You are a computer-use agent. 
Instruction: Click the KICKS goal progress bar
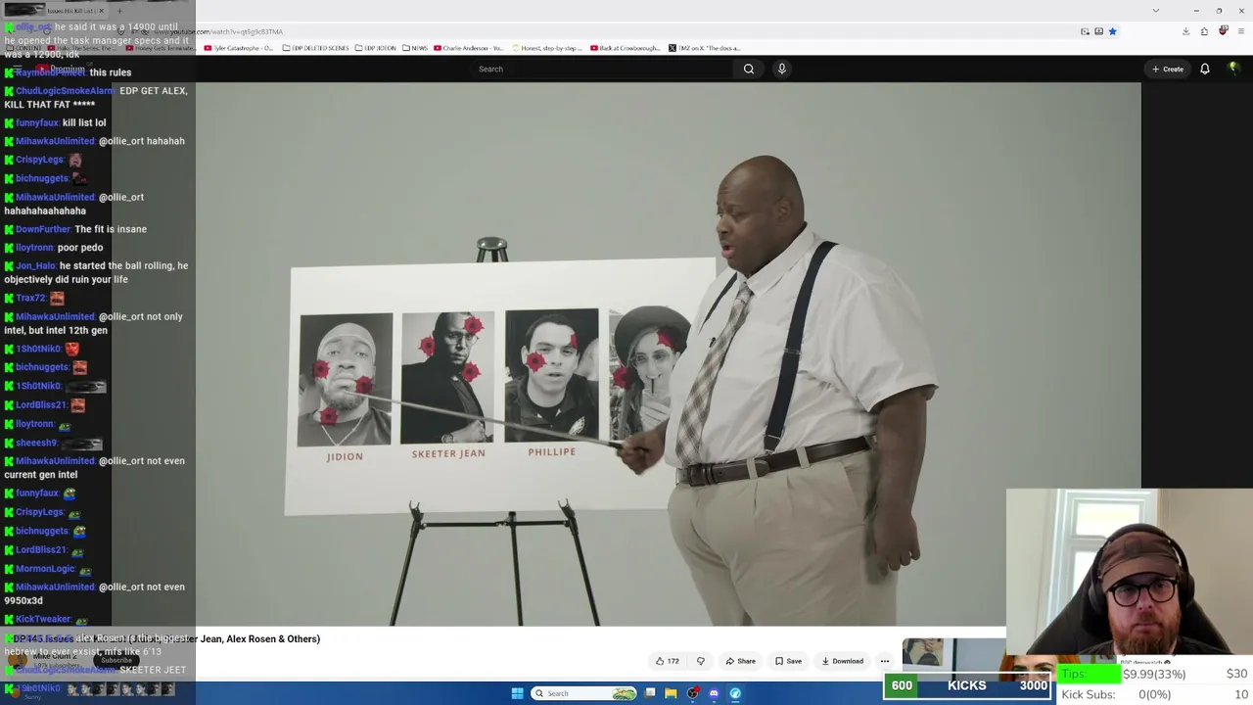(x=968, y=685)
